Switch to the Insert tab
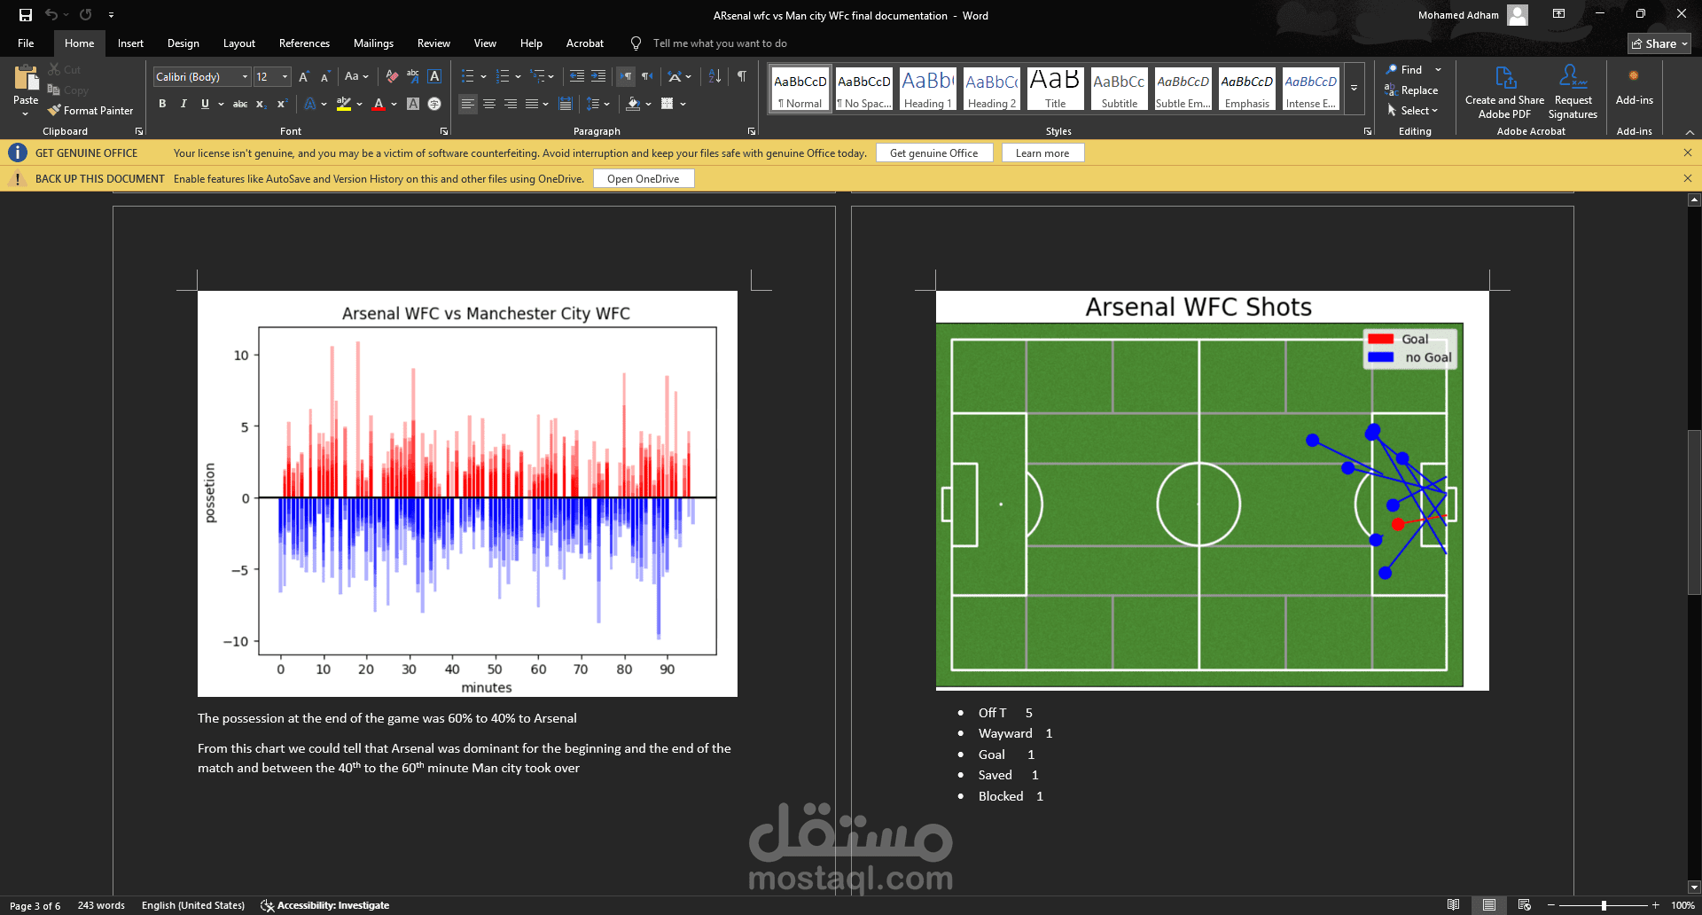The image size is (1702, 915). click(x=130, y=43)
